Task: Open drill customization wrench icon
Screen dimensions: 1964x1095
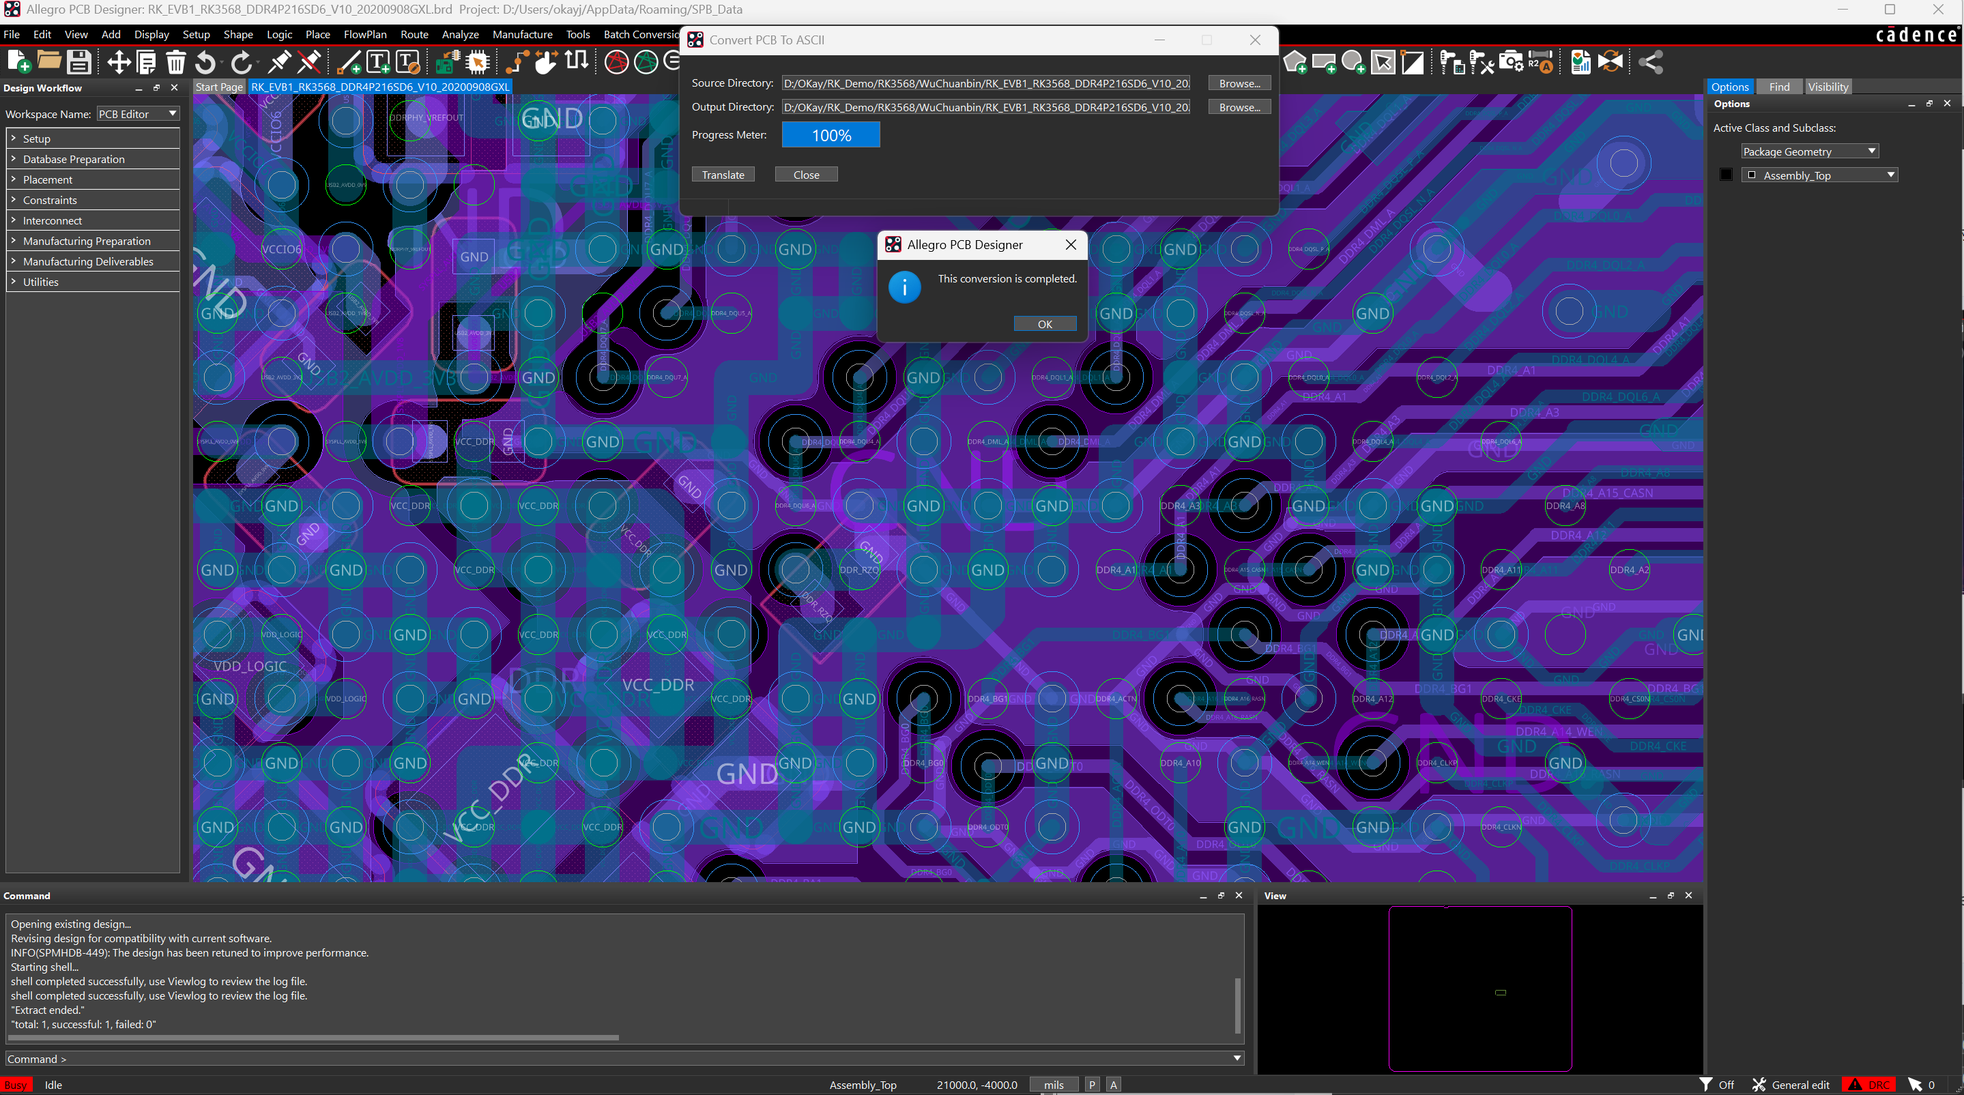Action: (1482, 61)
